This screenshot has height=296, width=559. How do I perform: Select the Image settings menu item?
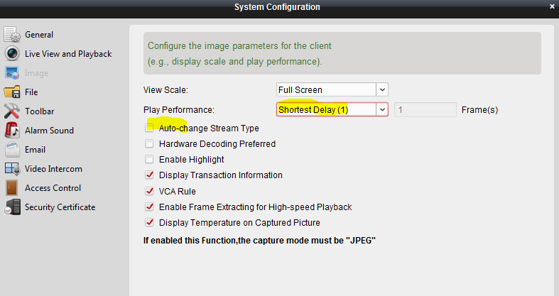click(x=36, y=72)
